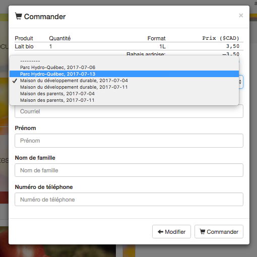This screenshot has height=257, width=257.
Task: Submit order with the Commander button
Action: [219, 232]
